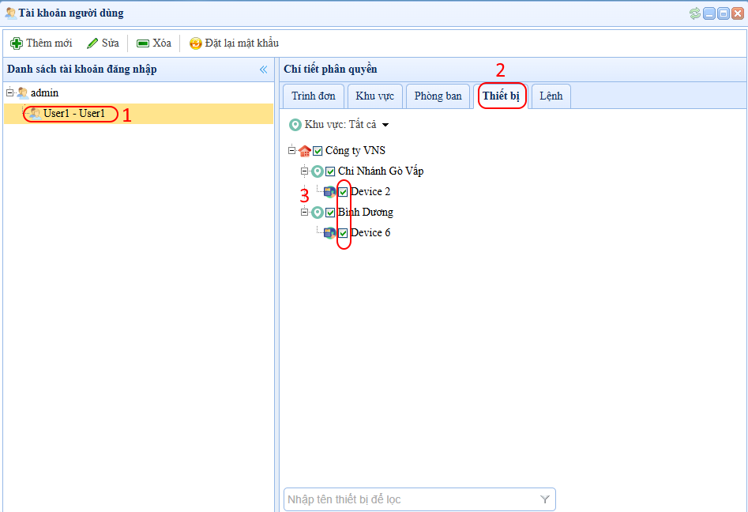Click the Sửa pencil edit icon
This screenshot has width=748, height=512.
[92, 43]
